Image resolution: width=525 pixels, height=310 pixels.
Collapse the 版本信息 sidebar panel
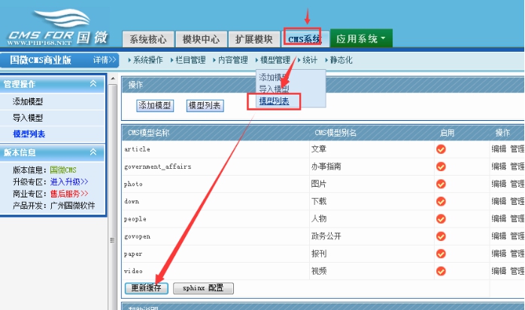[x=93, y=151]
